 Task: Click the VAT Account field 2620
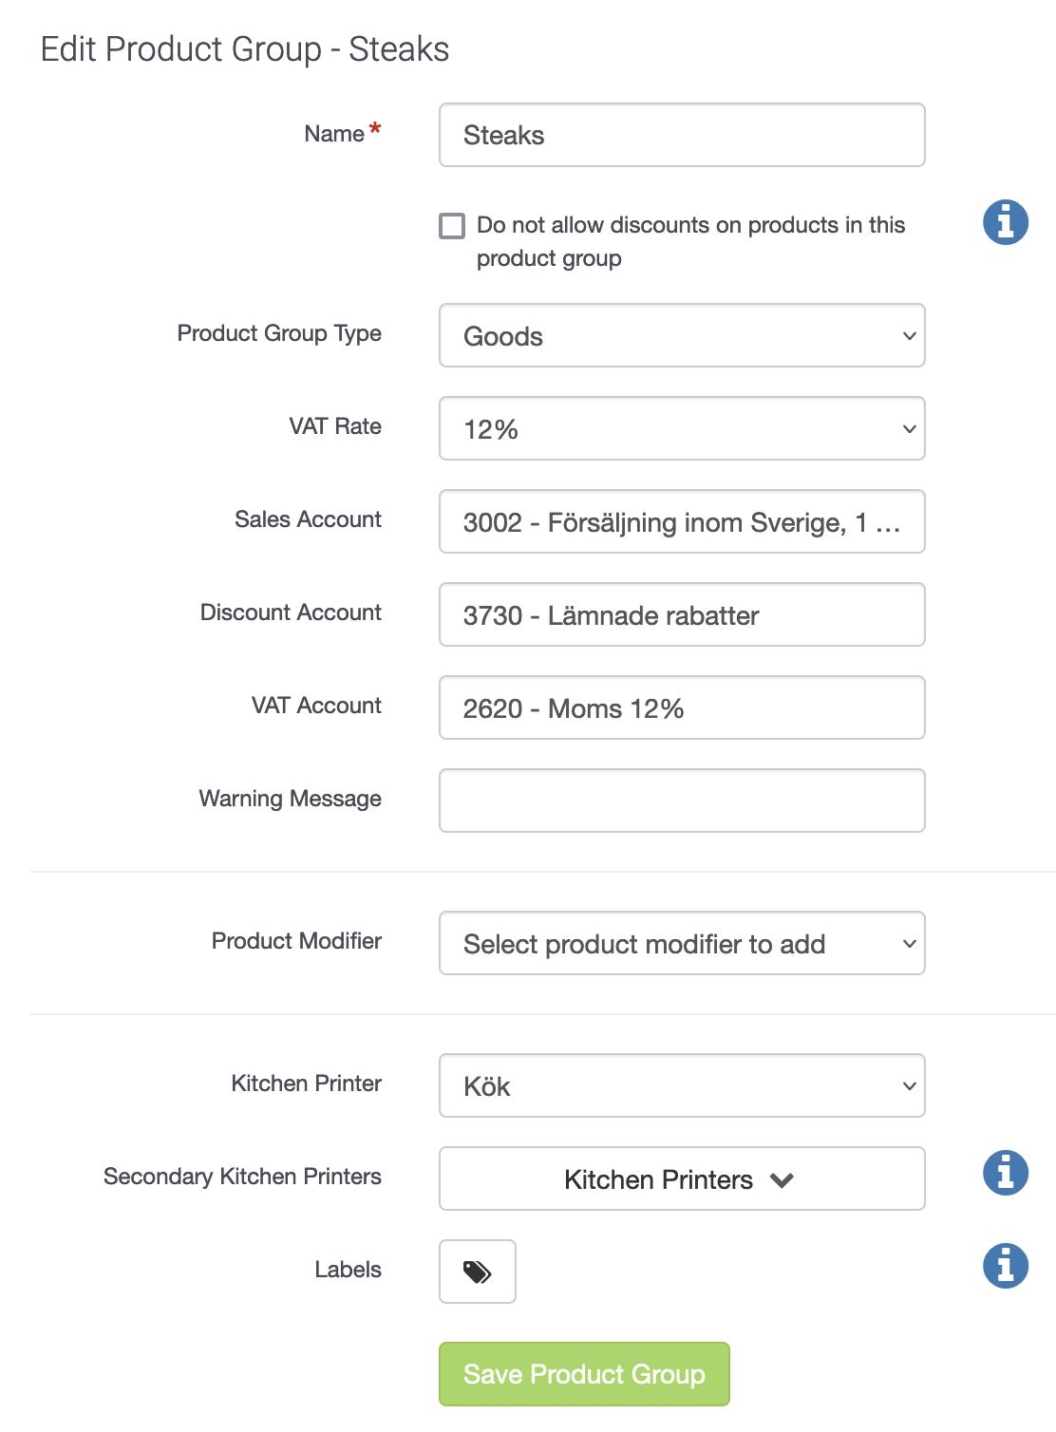point(682,707)
